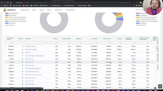
Task: Open the Crazy New Ideas bookmark
Action: [81, 6]
